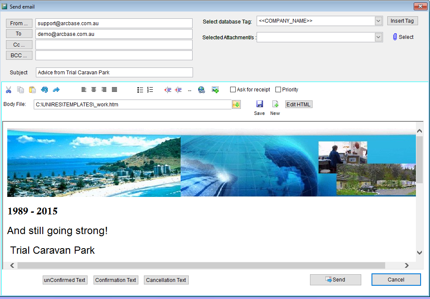Click the horizontal scrollbar right arrow
The width and height of the screenshot is (430, 299).
[407, 265]
